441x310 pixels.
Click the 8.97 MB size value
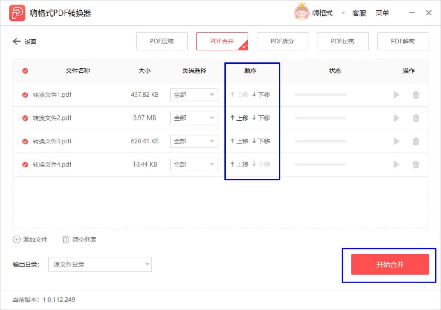tap(145, 118)
